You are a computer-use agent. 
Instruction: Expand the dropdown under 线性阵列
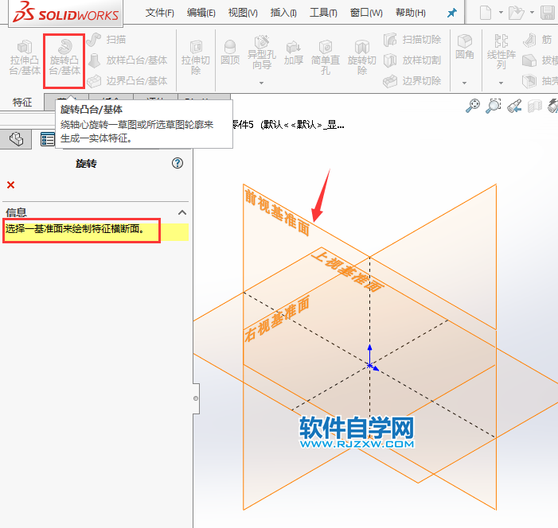(501, 83)
